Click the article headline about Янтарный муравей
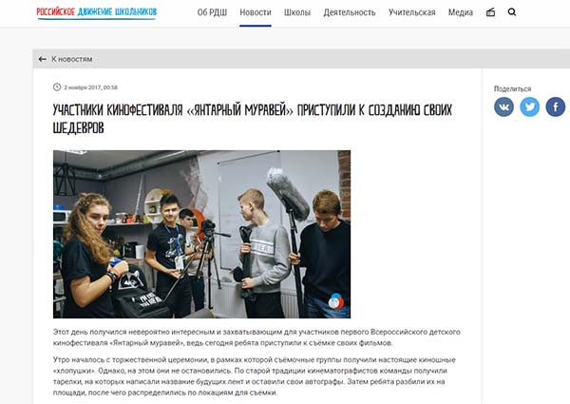 pos(253,119)
